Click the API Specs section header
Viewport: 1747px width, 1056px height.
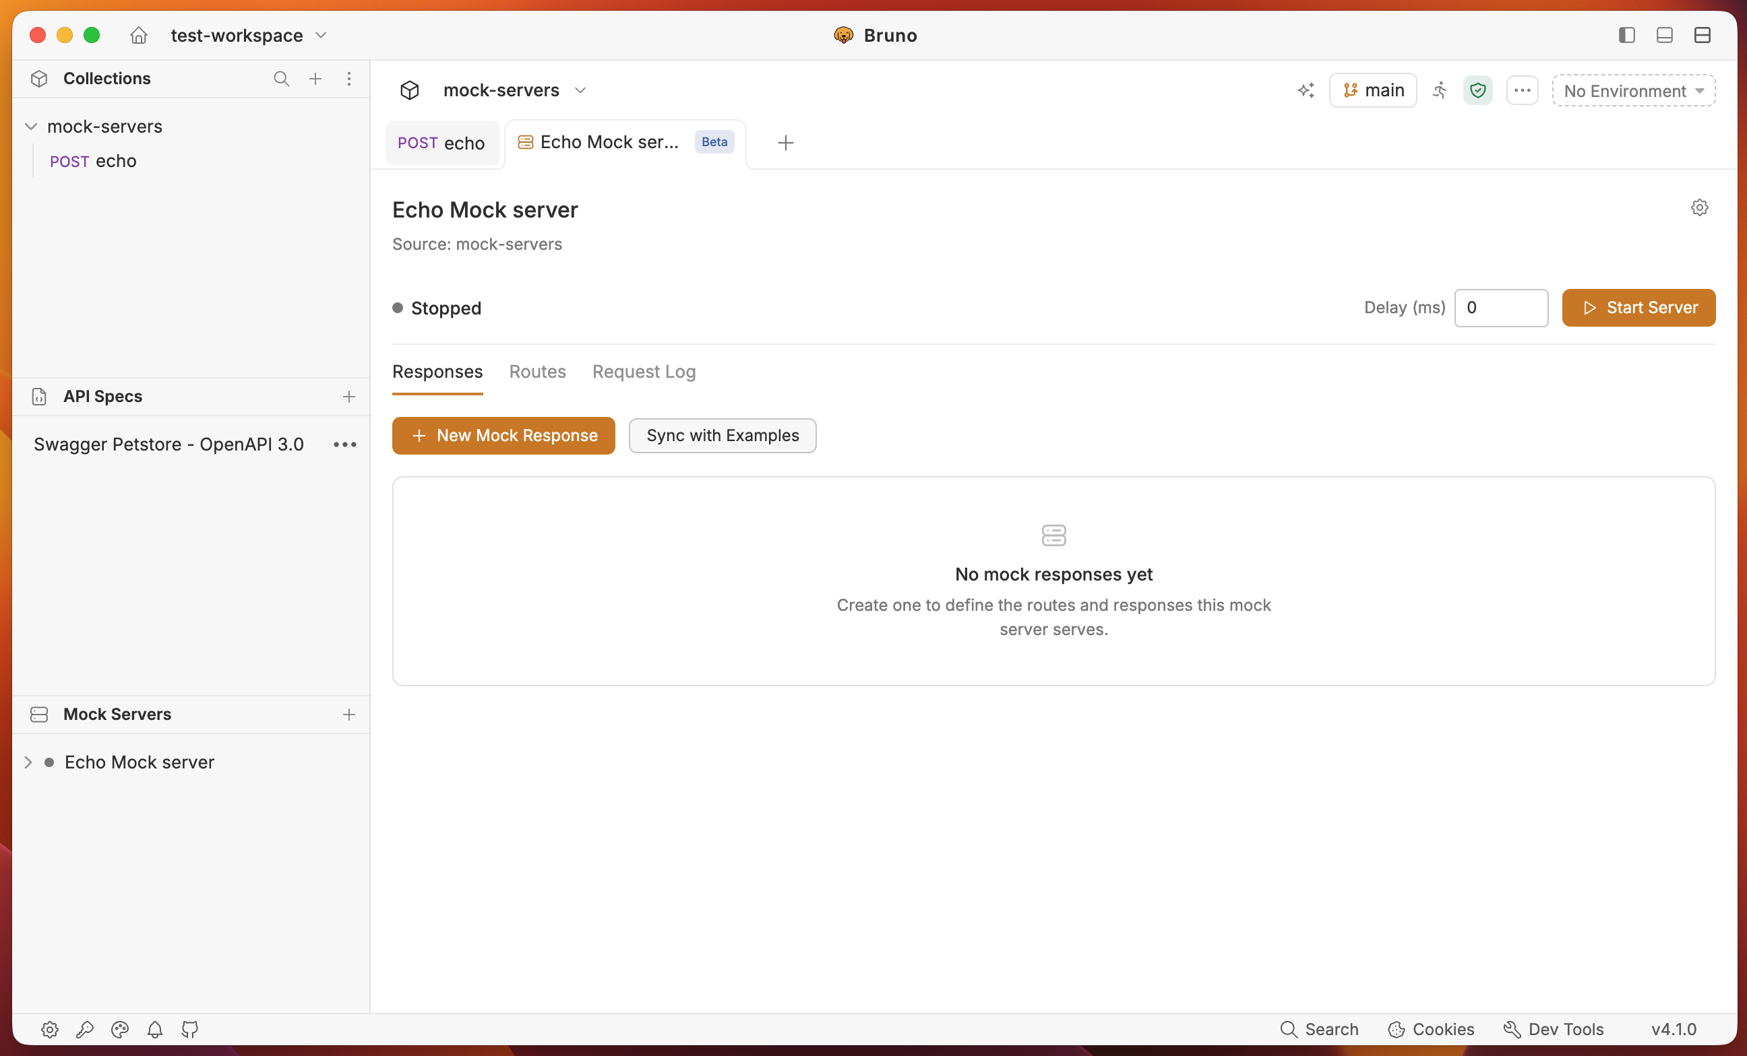click(x=103, y=397)
